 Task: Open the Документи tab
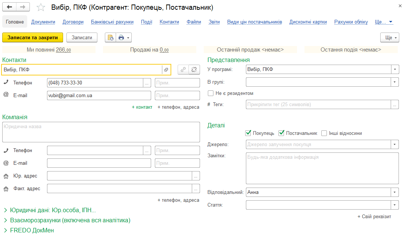pyautogui.click(x=43, y=22)
